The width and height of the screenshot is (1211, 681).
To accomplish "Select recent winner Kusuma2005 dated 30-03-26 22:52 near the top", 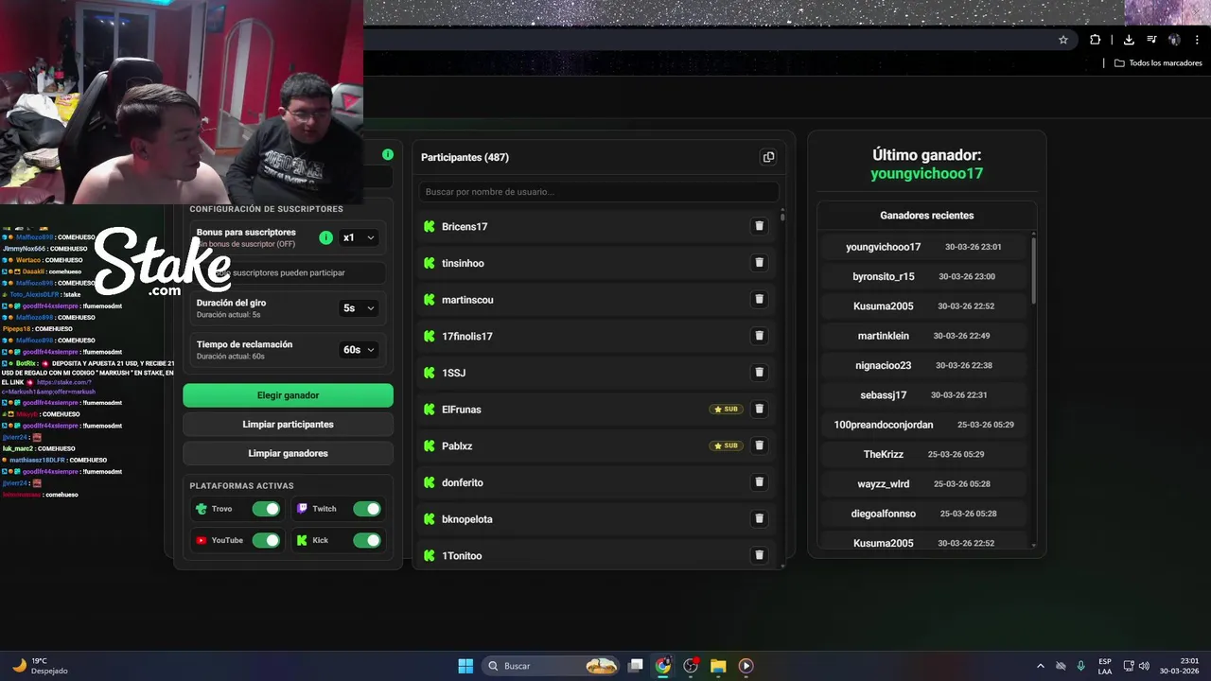I will tap(884, 306).
